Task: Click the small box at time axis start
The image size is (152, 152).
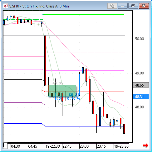Action: click(x=5, y=146)
